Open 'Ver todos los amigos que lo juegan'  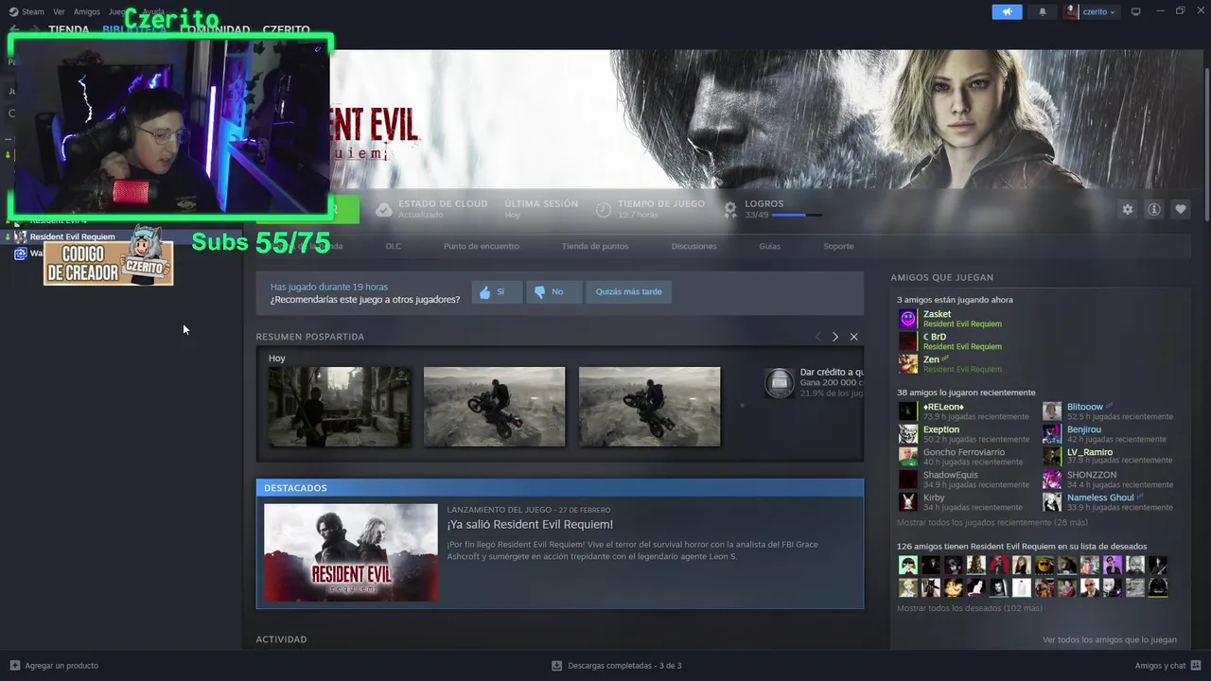tap(1110, 639)
